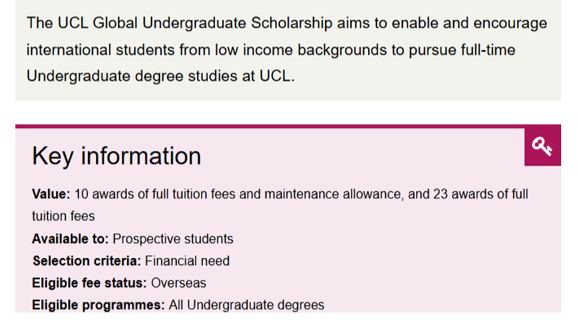This screenshot has width=577, height=321.
Task: Click the bold 'Value:' label
Action: (51, 194)
